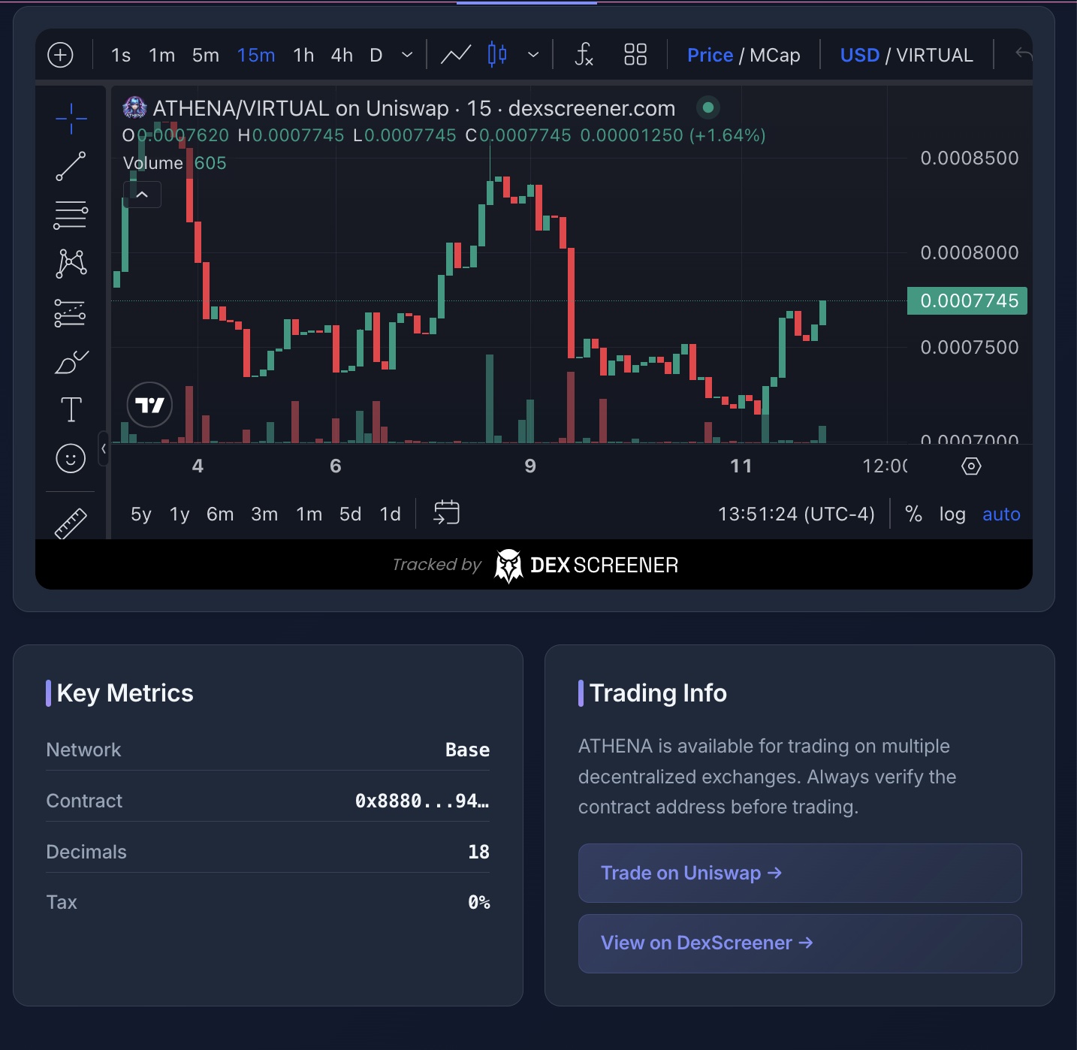The height and width of the screenshot is (1050, 1077).
Task: Select the text annotation tool
Action: [x=70, y=409]
